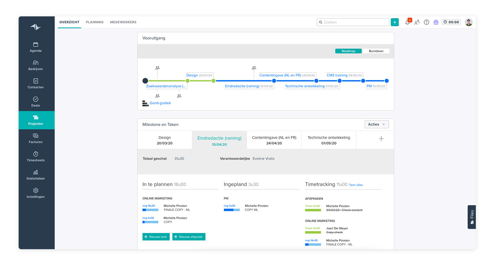The height and width of the screenshot is (266, 495).
Task: Select the Technische ontwikkeling milestone tab
Action: point(329,140)
